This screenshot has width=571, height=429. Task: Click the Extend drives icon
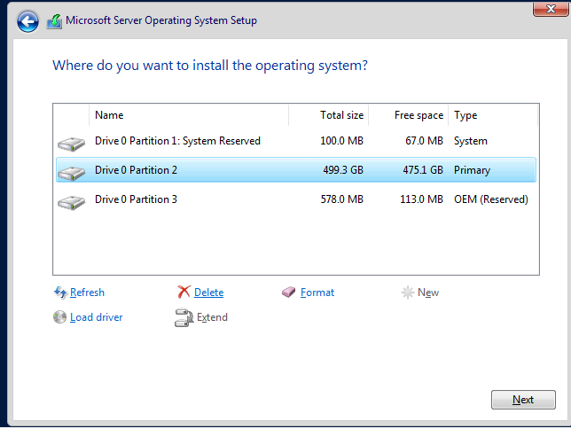click(184, 317)
